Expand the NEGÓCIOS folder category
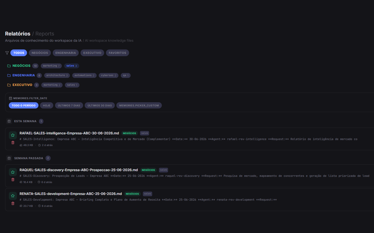Screen dimensions: 374x233 tap(21, 66)
